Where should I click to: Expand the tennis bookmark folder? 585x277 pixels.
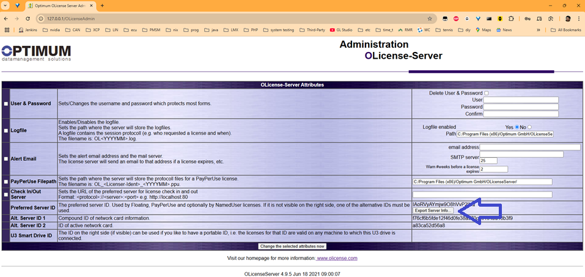click(444, 30)
